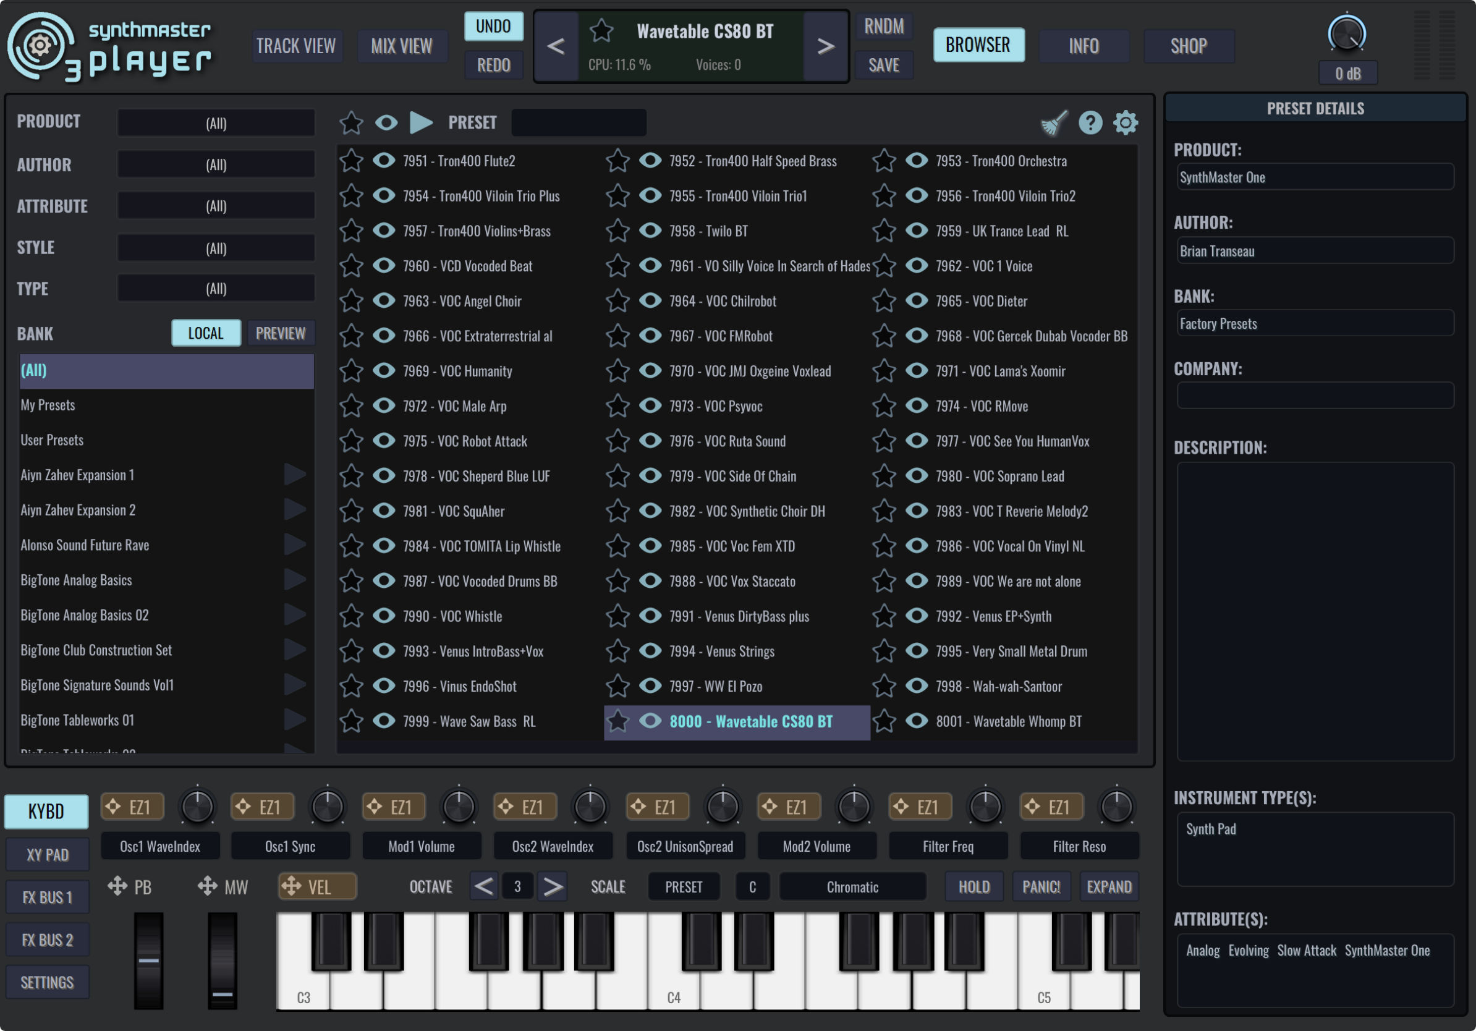
Task: Click the broom clear-filters icon
Action: point(1053,122)
